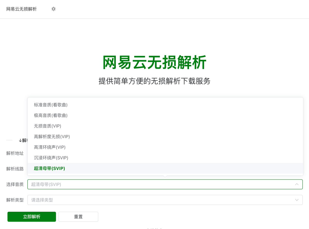309x229 pixels.
Task: Click the 选择音质 select field
Action: pyautogui.click(x=165, y=184)
